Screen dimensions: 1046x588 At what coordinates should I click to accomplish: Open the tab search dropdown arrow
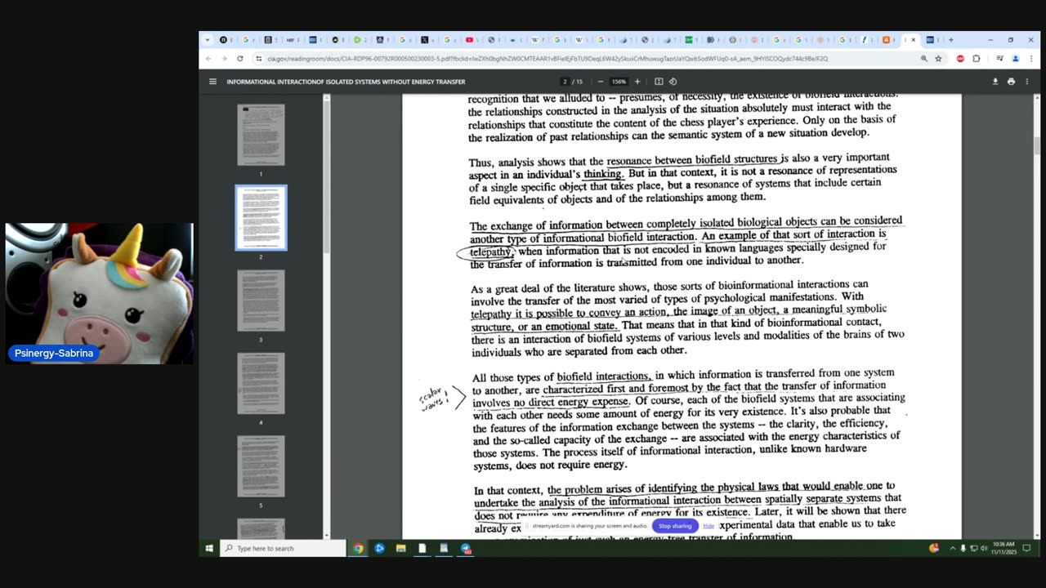click(x=208, y=39)
